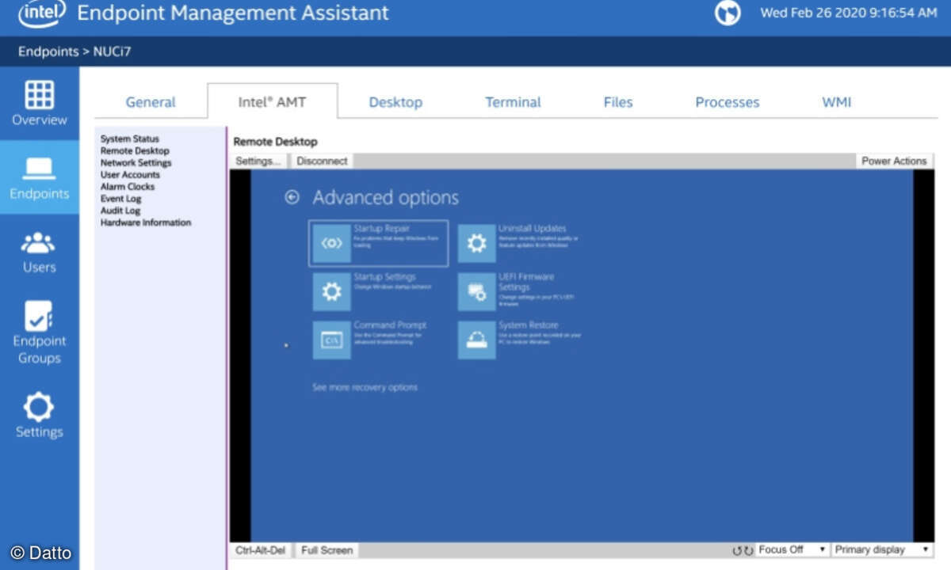Select the Uninstall Updates gear icon
Image resolution: width=951 pixels, height=570 pixels.
[476, 244]
